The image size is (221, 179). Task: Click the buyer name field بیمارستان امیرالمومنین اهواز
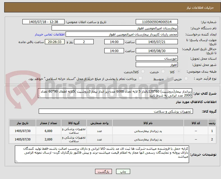(x=115, y=28)
